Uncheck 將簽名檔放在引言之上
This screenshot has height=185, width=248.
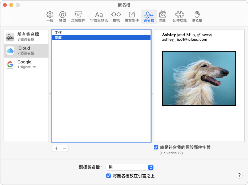(108, 176)
